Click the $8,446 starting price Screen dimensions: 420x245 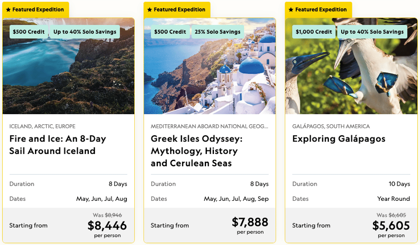[107, 226]
